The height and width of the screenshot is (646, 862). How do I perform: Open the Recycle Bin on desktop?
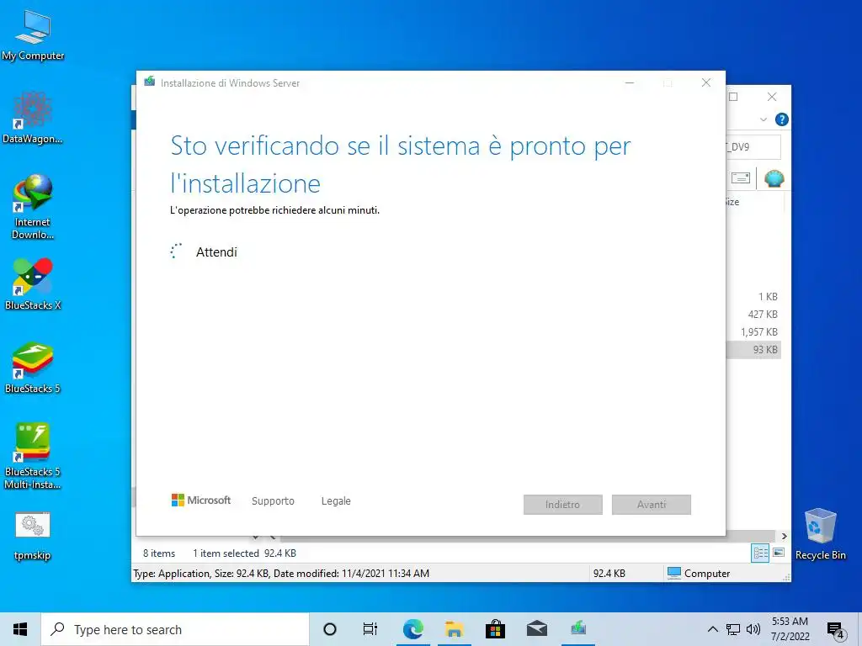tap(820, 534)
